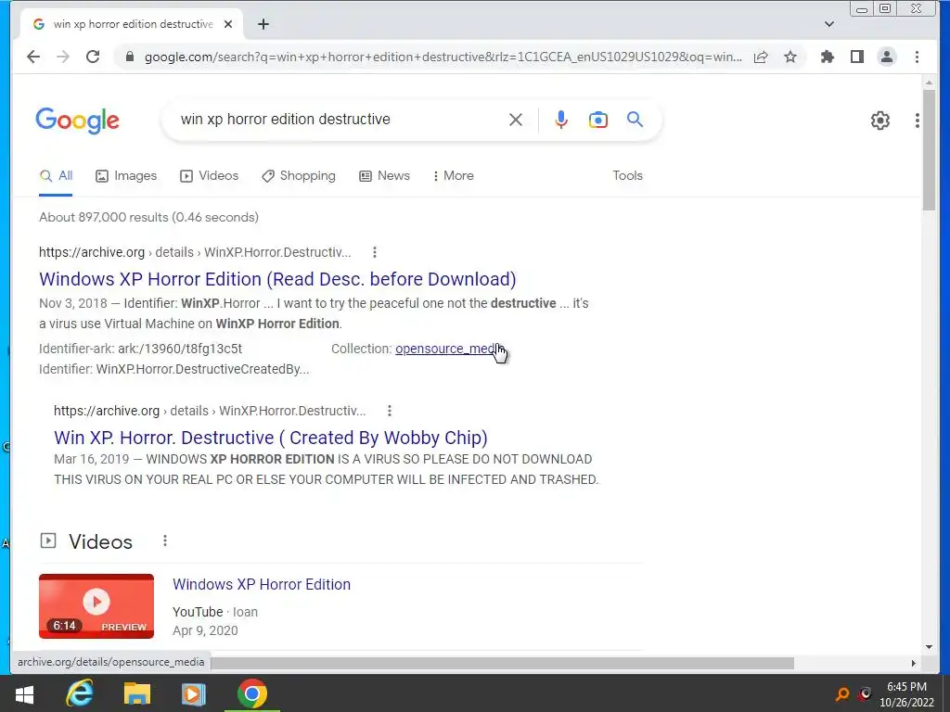View site info lock icon

(x=129, y=57)
